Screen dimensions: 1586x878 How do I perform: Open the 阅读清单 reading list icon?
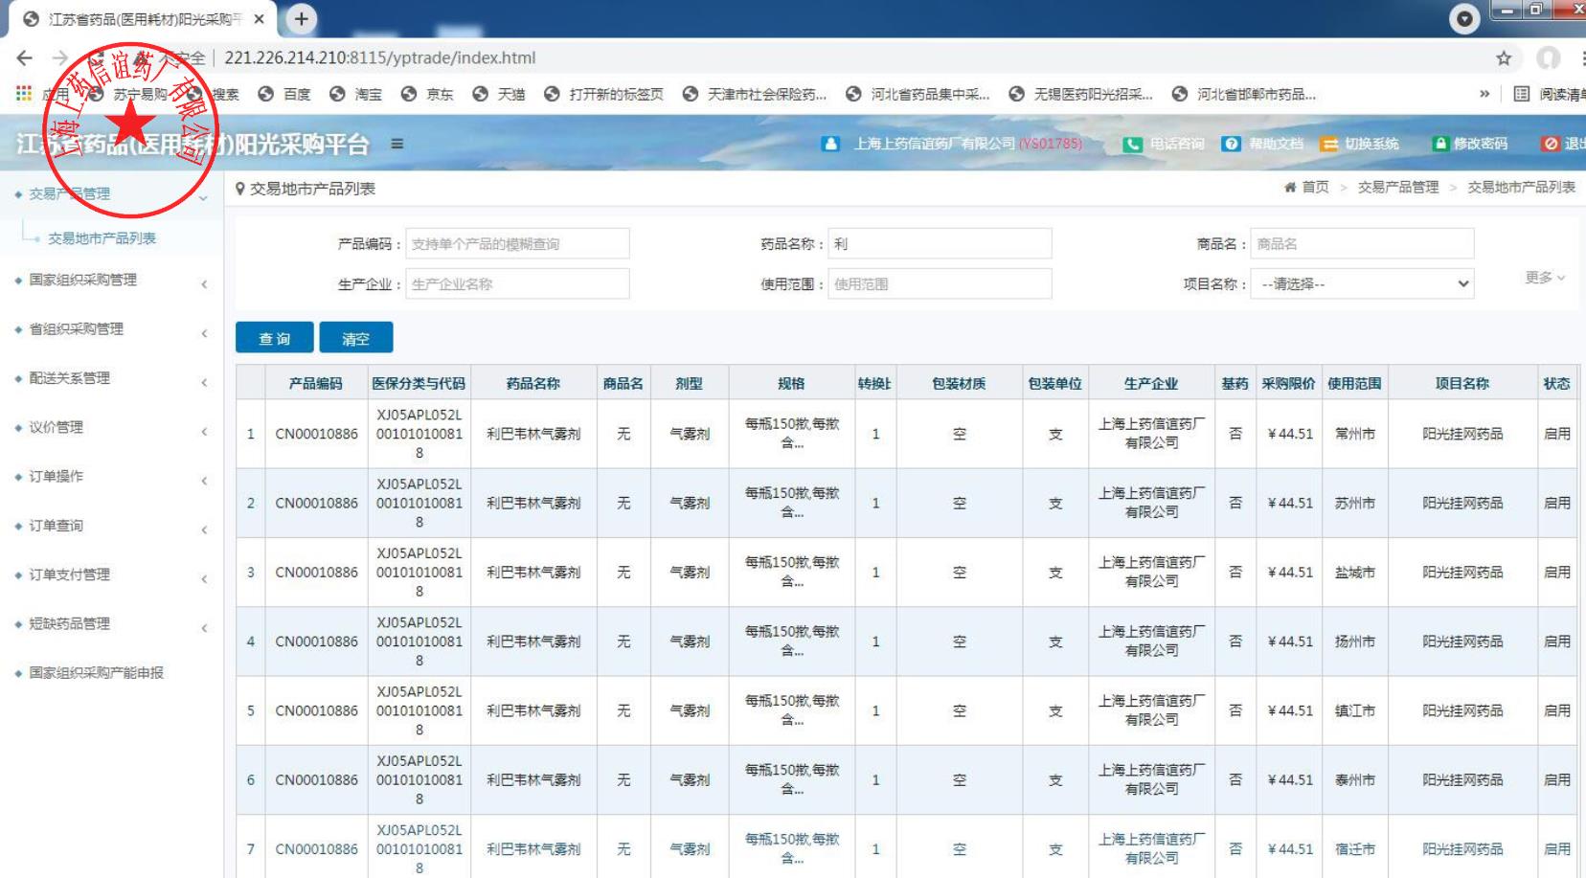coord(1522,94)
